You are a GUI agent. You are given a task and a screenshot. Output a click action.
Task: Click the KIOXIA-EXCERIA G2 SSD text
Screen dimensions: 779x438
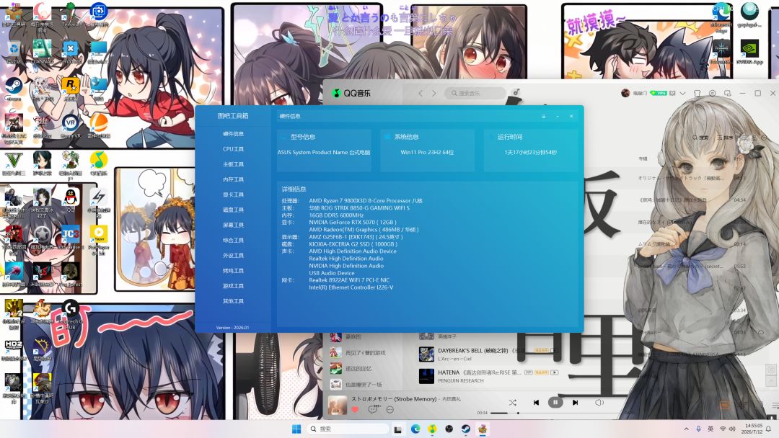coord(353,244)
